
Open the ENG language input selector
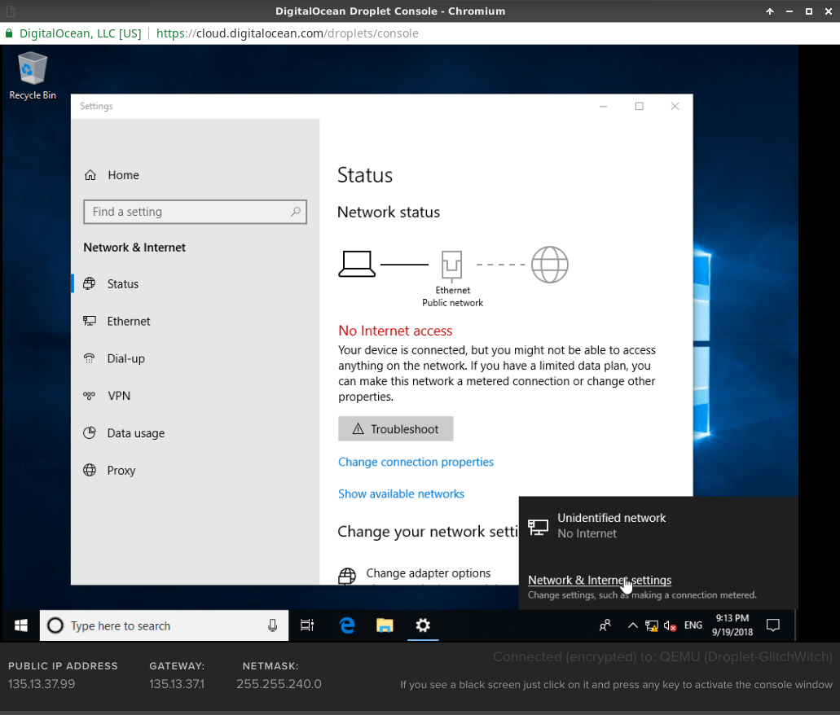click(693, 625)
